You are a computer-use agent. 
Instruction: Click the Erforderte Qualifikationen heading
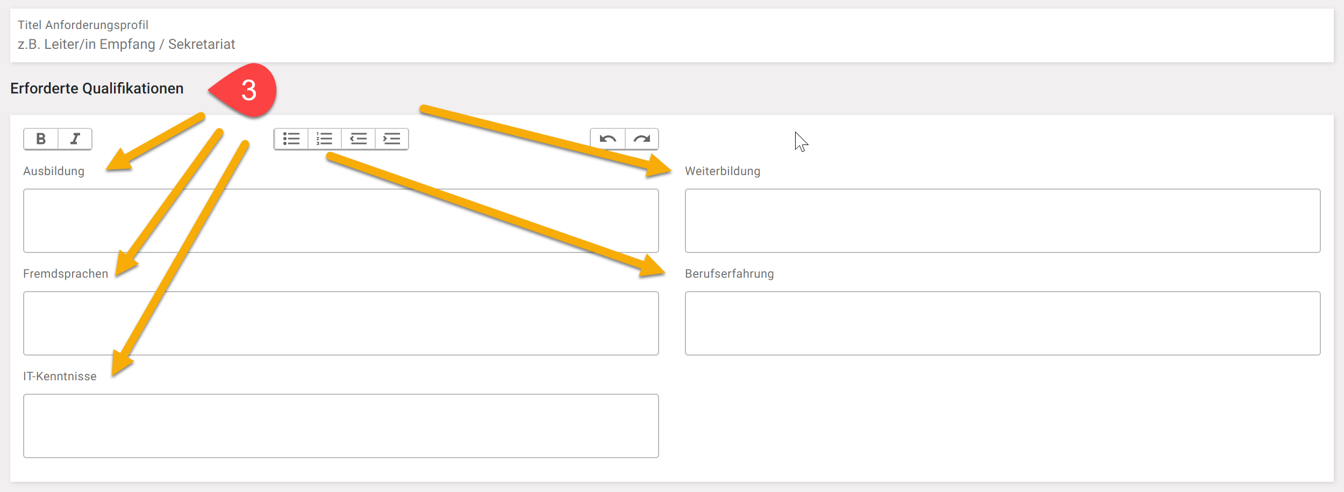(97, 89)
